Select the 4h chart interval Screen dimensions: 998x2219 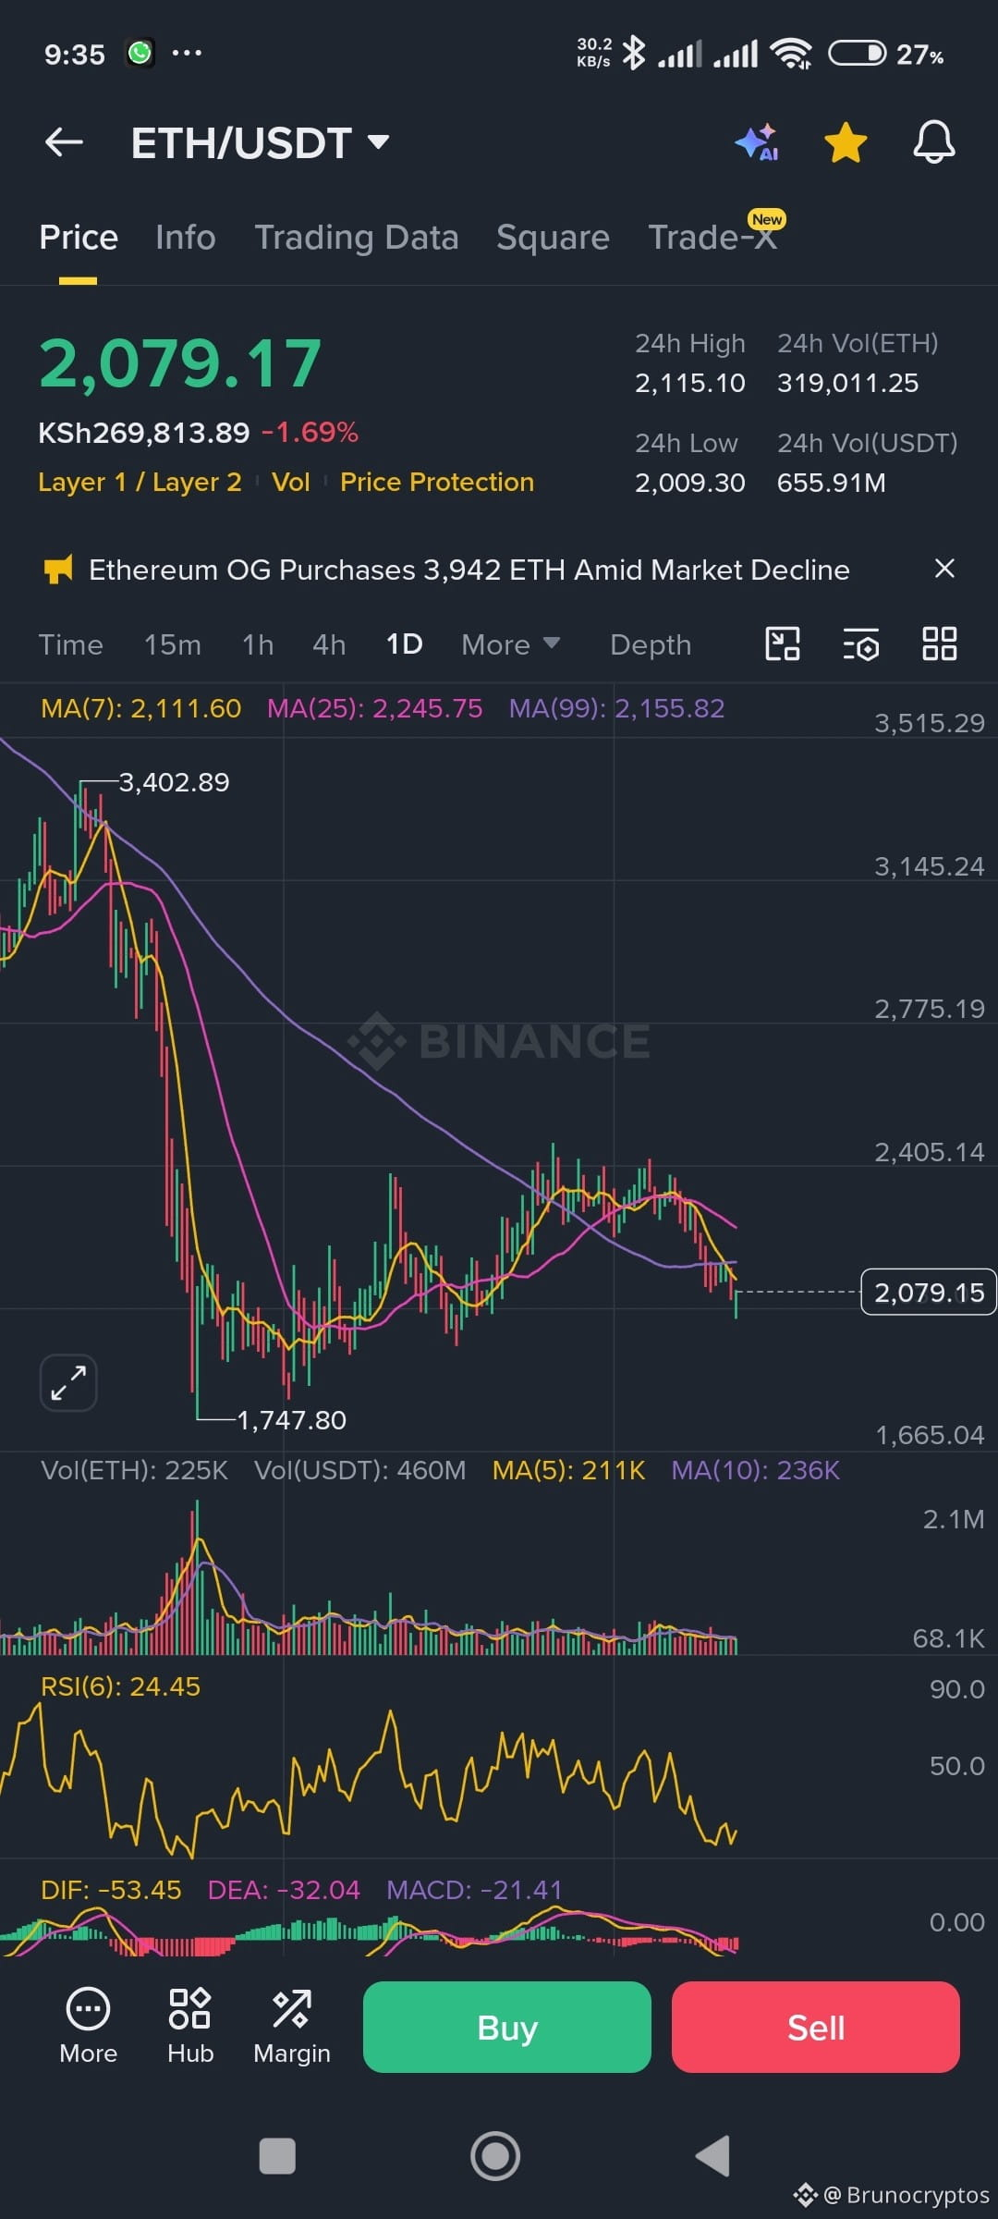click(329, 644)
